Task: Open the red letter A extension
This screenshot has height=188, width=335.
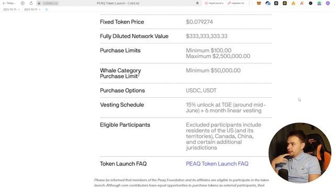Action: pos(301,3)
